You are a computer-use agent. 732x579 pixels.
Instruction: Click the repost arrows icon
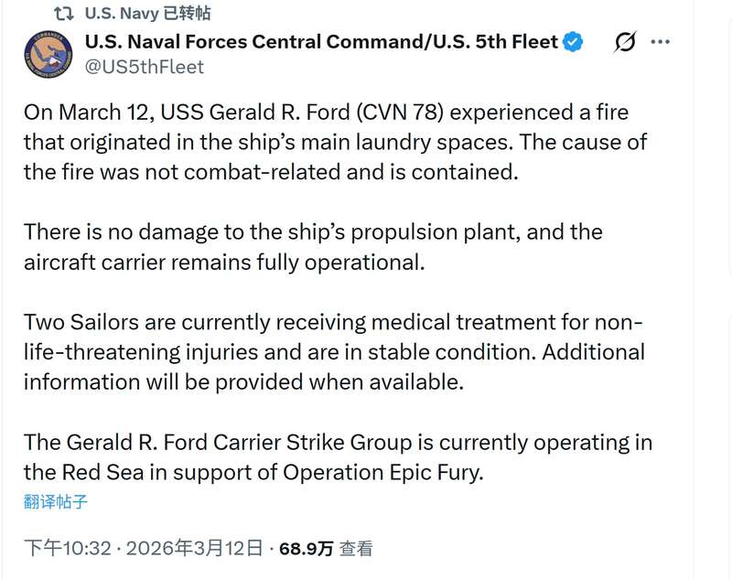(64, 14)
